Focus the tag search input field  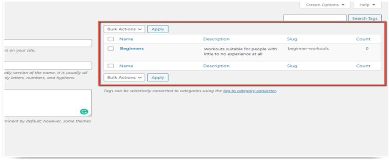[315, 18]
